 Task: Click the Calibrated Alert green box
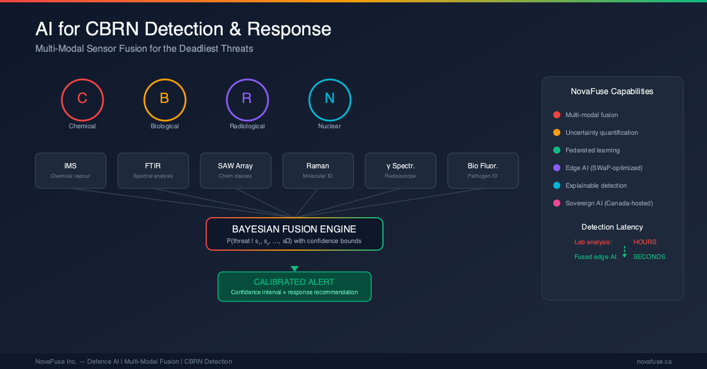(295, 287)
